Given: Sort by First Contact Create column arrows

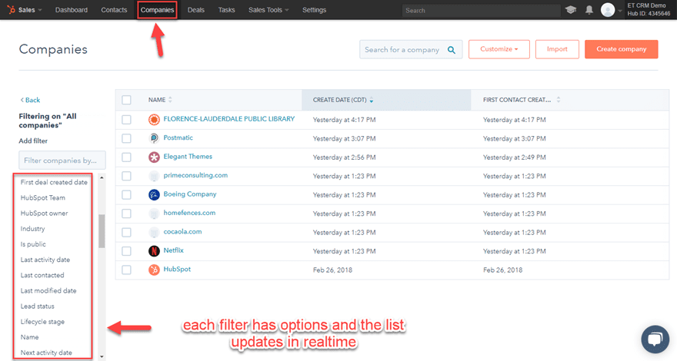Looking at the screenshot, I should (x=559, y=100).
